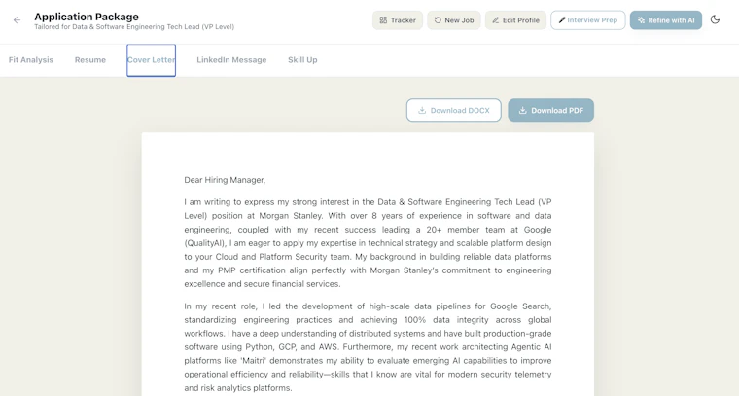
Task: Open the Tracker board
Action: click(398, 20)
